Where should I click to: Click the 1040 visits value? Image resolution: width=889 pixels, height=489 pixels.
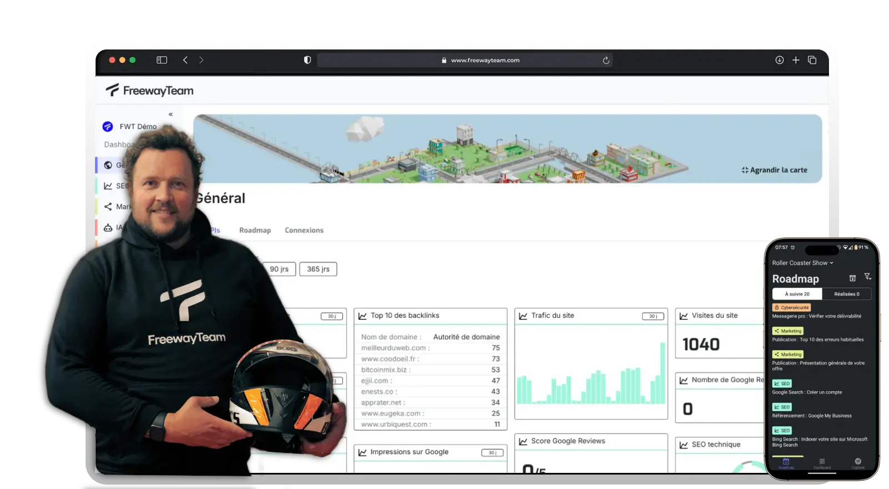701,345
